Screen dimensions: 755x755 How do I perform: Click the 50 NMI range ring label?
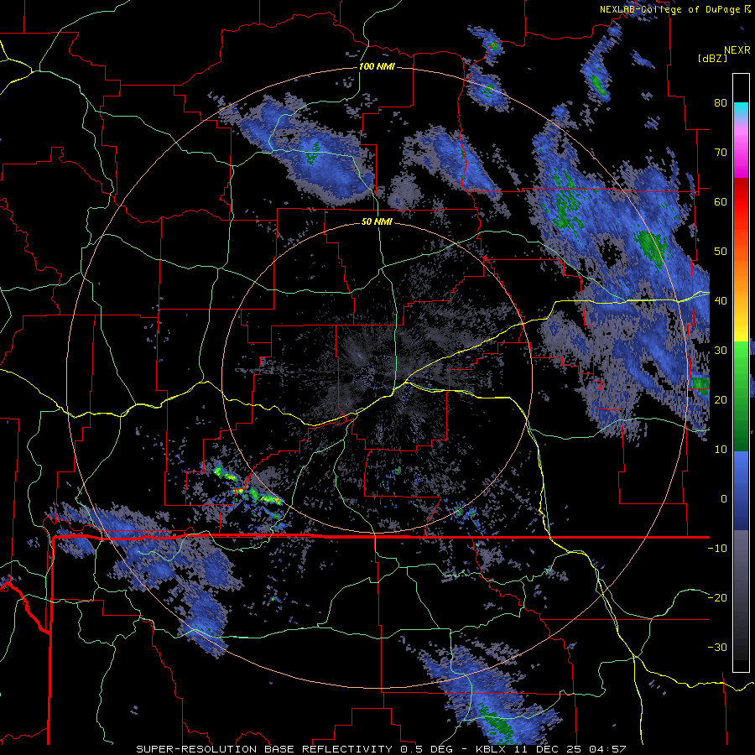coord(377,222)
